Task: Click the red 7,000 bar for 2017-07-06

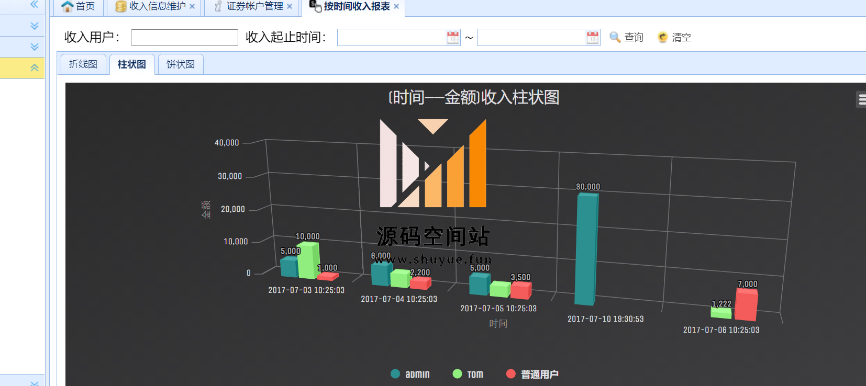Action: tap(746, 304)
